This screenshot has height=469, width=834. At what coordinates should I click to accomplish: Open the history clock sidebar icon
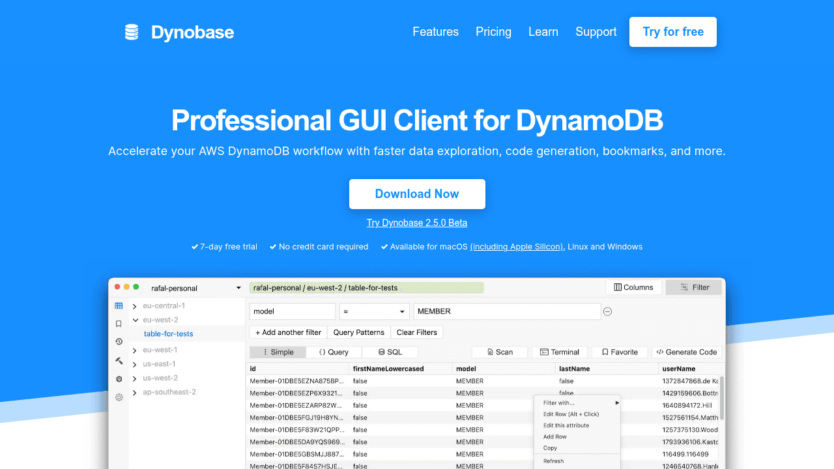pyautogui.click(x=119, y=341)
